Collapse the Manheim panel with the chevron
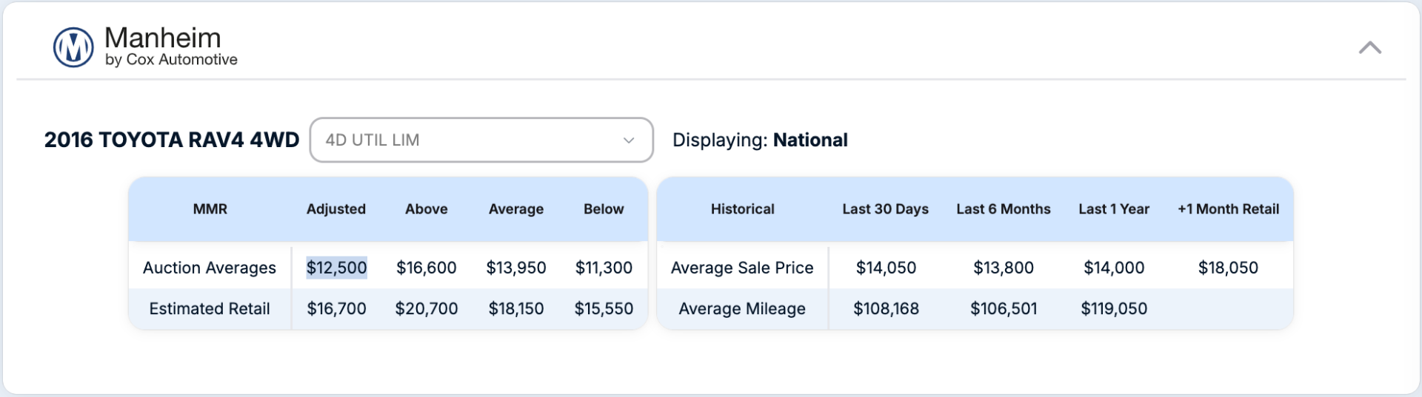 pyautogui.click(x=1369, y=48)
